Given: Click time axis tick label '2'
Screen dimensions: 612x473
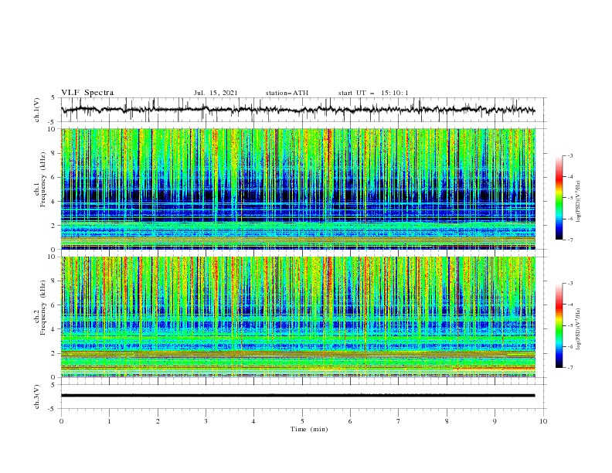Looking at the screenshot, I should [x=158, y=421].
